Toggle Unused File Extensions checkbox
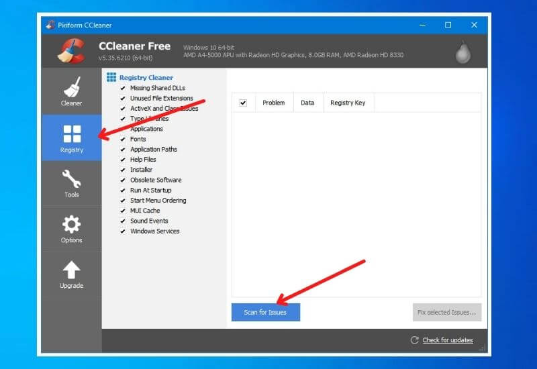This screenshot has height=369, width=537. [123, 99]
